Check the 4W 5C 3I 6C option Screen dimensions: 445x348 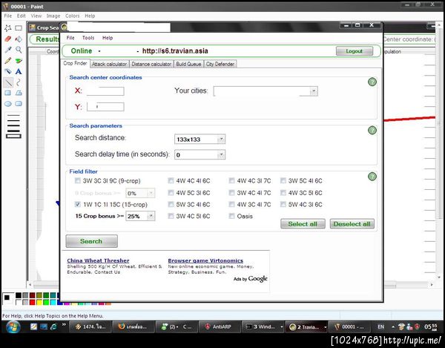tap(171, 193)
